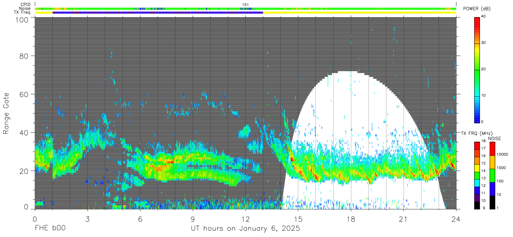Viewport: 513px width, 237px height.
Task: Click the "POWER (dB)" color bar title
Action: point(477,9)
